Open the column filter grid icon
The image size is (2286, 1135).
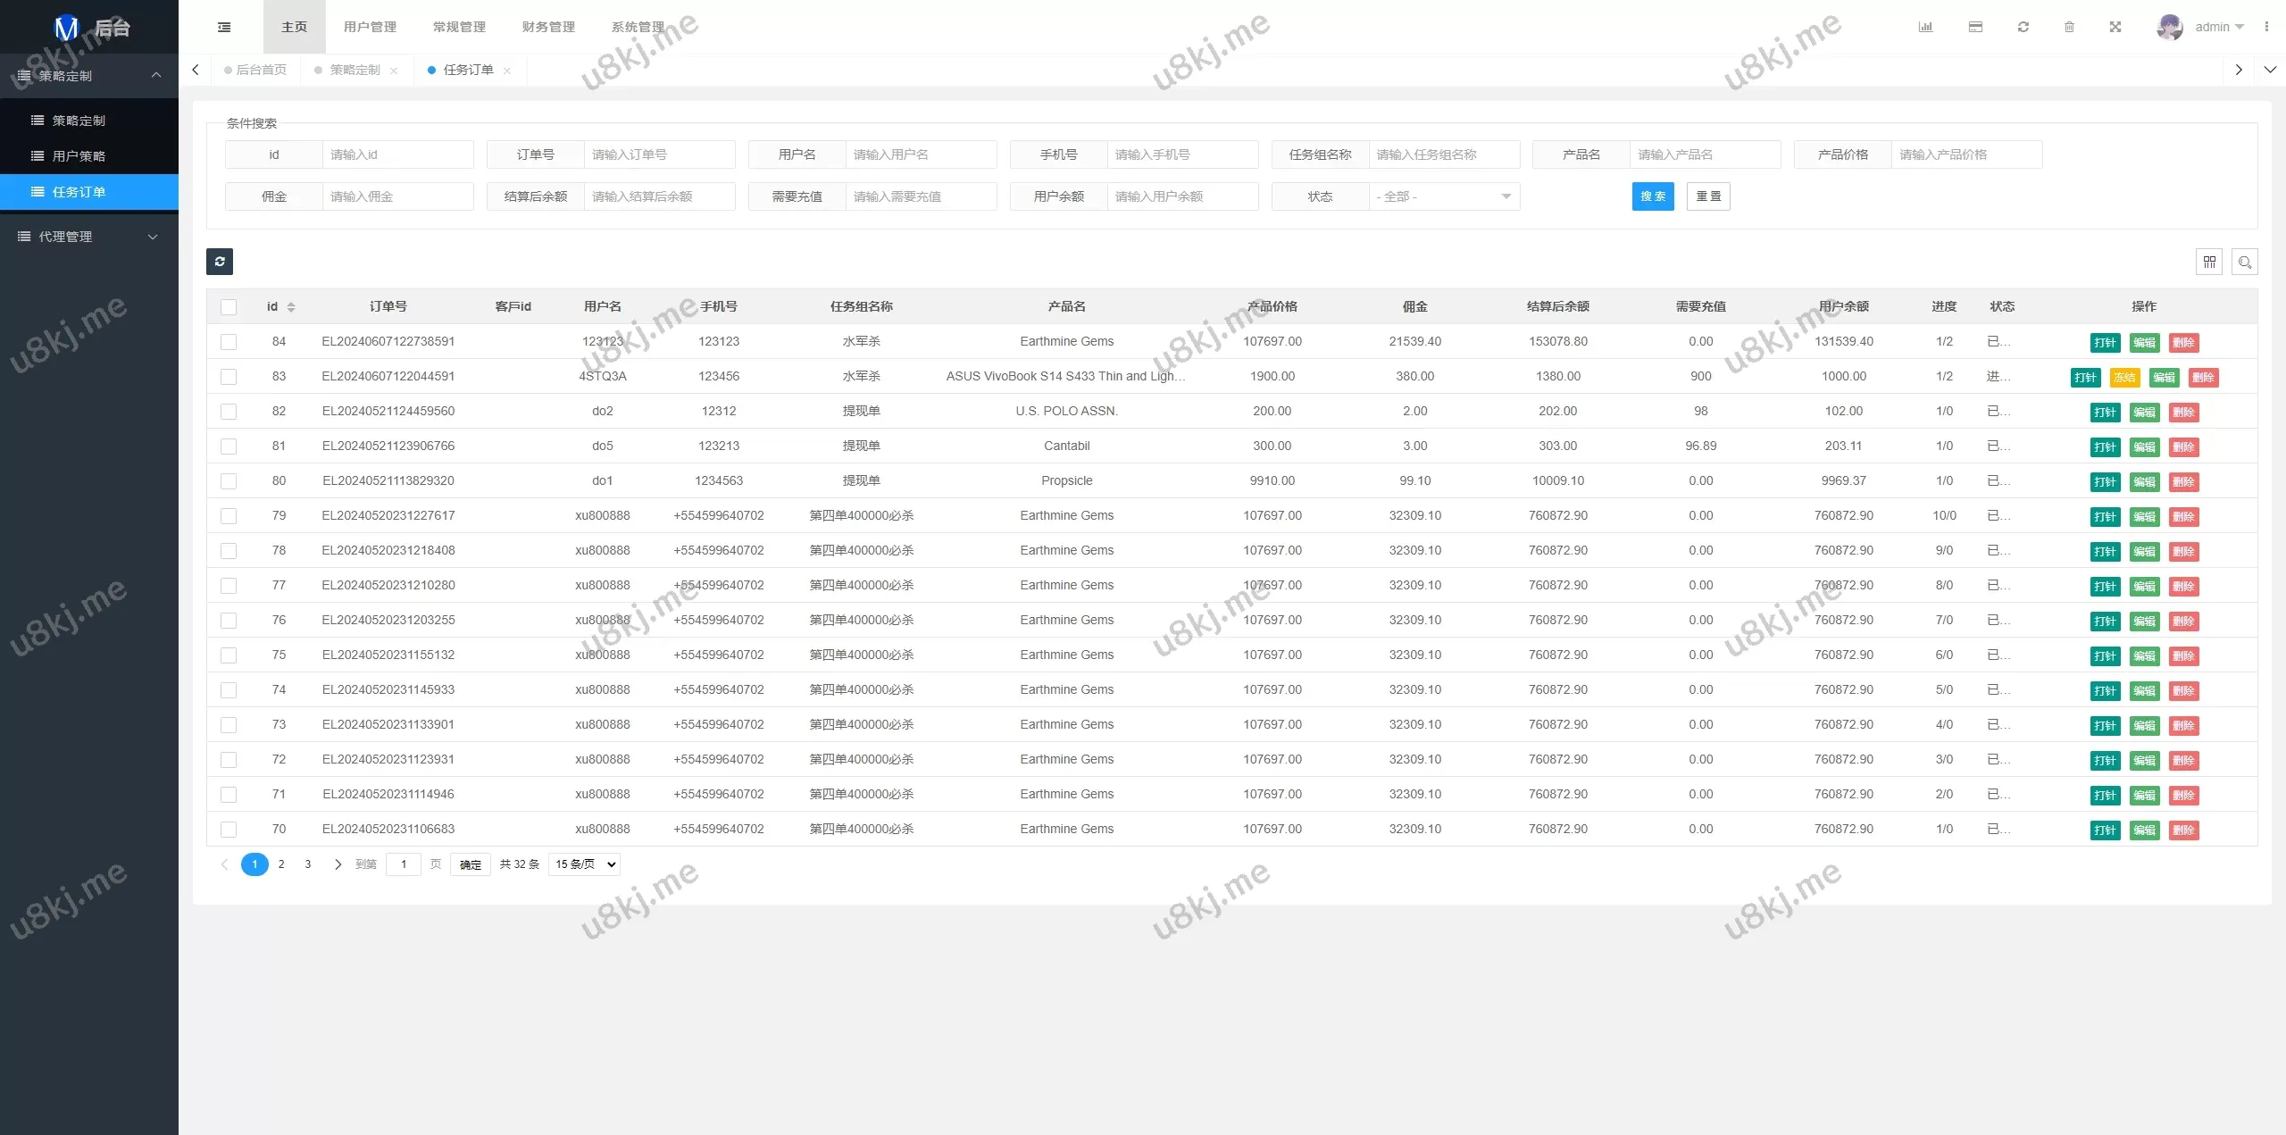[2209, 262]
